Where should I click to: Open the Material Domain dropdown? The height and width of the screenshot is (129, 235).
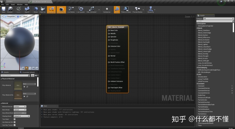(x=20, y=107)
